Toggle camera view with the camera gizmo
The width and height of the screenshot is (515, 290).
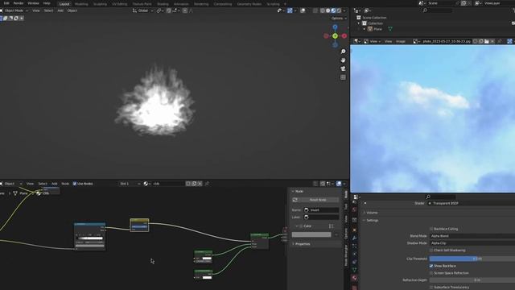(x=343, y=68)
